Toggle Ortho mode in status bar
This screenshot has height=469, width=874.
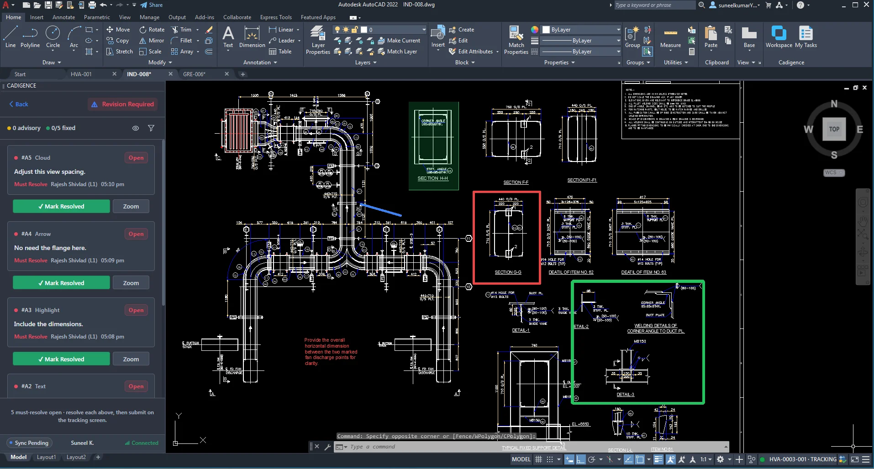coord(580,459)
